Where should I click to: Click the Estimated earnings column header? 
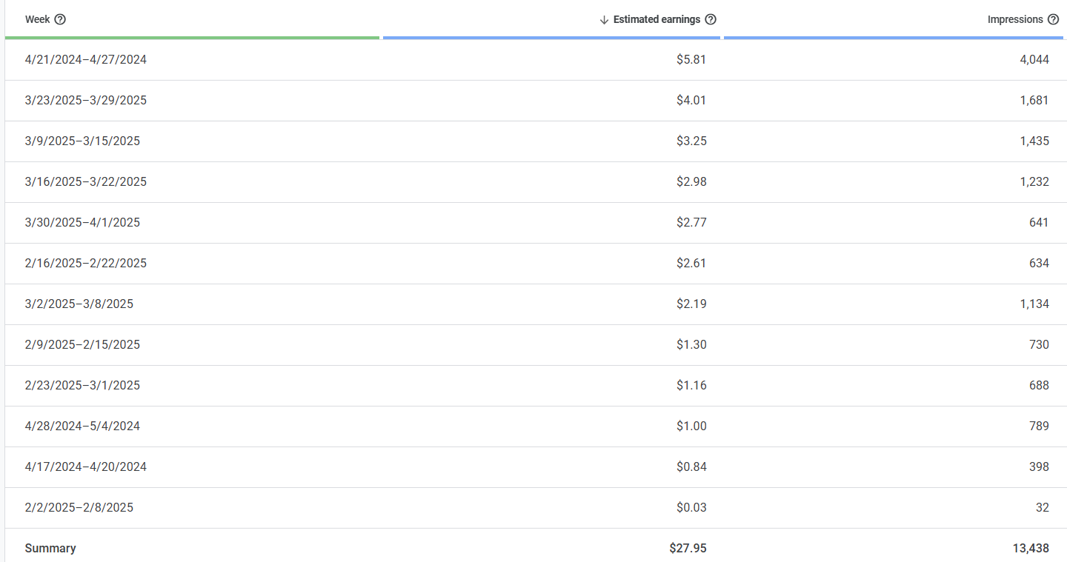click(x=657, y=19)
